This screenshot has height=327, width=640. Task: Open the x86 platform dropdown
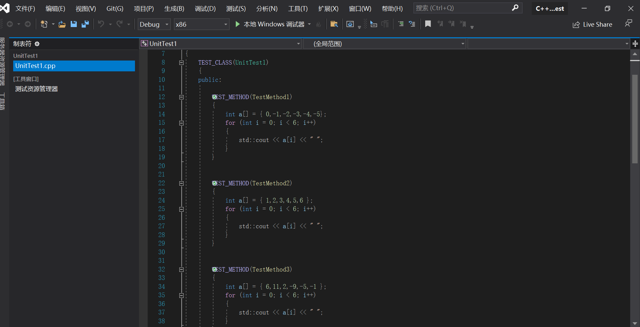202,24
